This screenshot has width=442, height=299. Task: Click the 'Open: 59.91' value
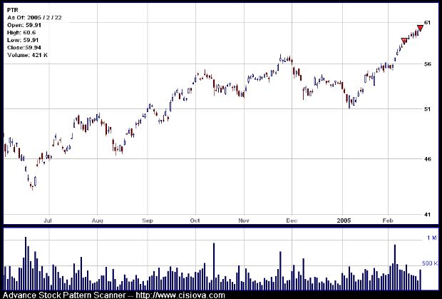point(24,25)
